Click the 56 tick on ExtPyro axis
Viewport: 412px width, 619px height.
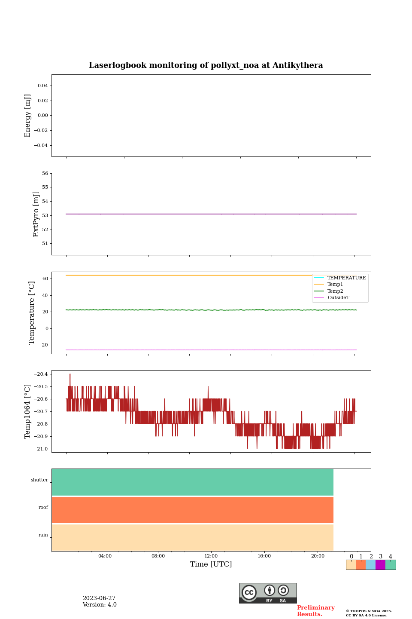coord(45,173)
